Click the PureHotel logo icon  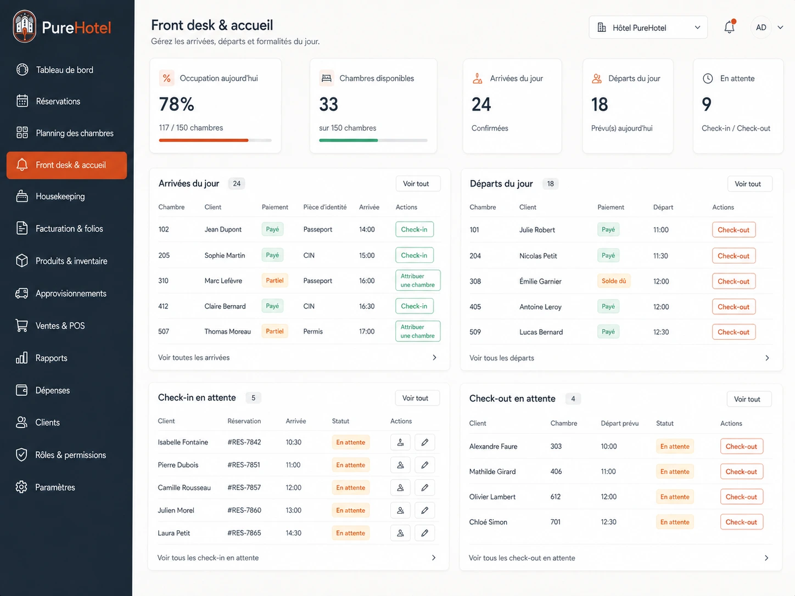click(25, 26)
